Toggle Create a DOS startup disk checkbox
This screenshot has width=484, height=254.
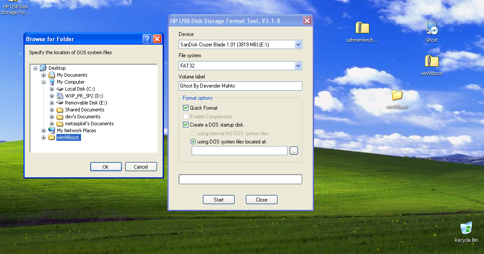click(x=186, y=125)
